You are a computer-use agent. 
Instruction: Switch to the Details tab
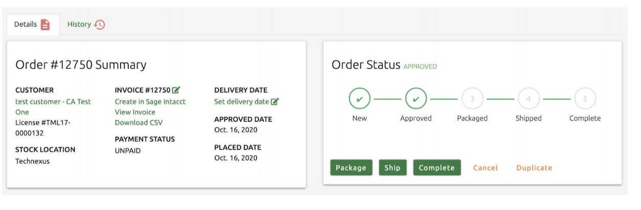26,24
